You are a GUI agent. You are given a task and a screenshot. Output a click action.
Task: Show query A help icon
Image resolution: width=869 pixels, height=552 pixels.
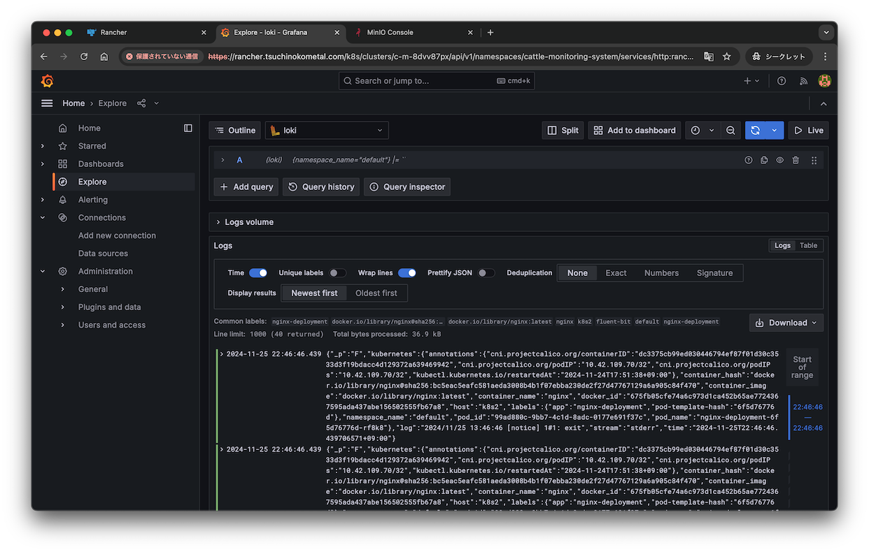pos(749,160)
